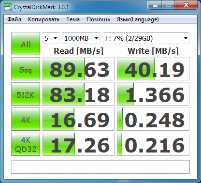Click the Seq read result 89.63
This screenshot has width=201, height=183.
(78, 69)
